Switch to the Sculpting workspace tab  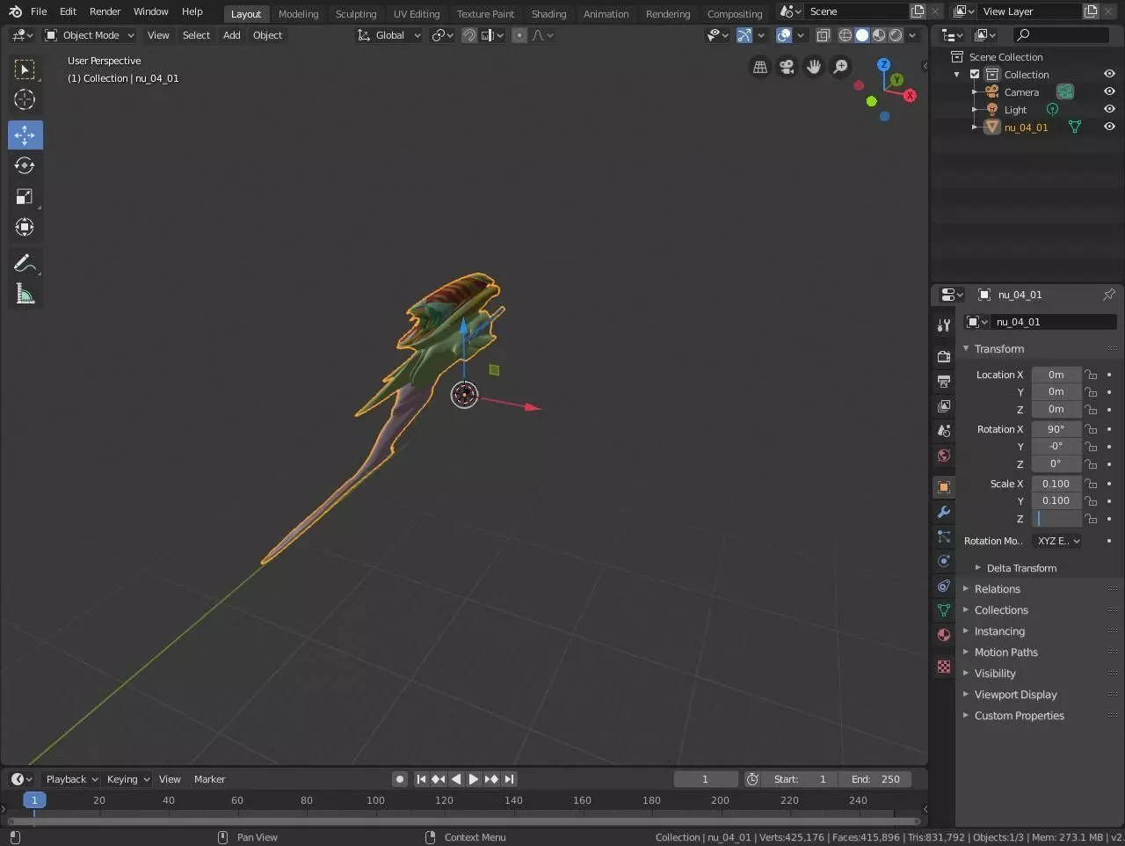click(x=355, y=13)
